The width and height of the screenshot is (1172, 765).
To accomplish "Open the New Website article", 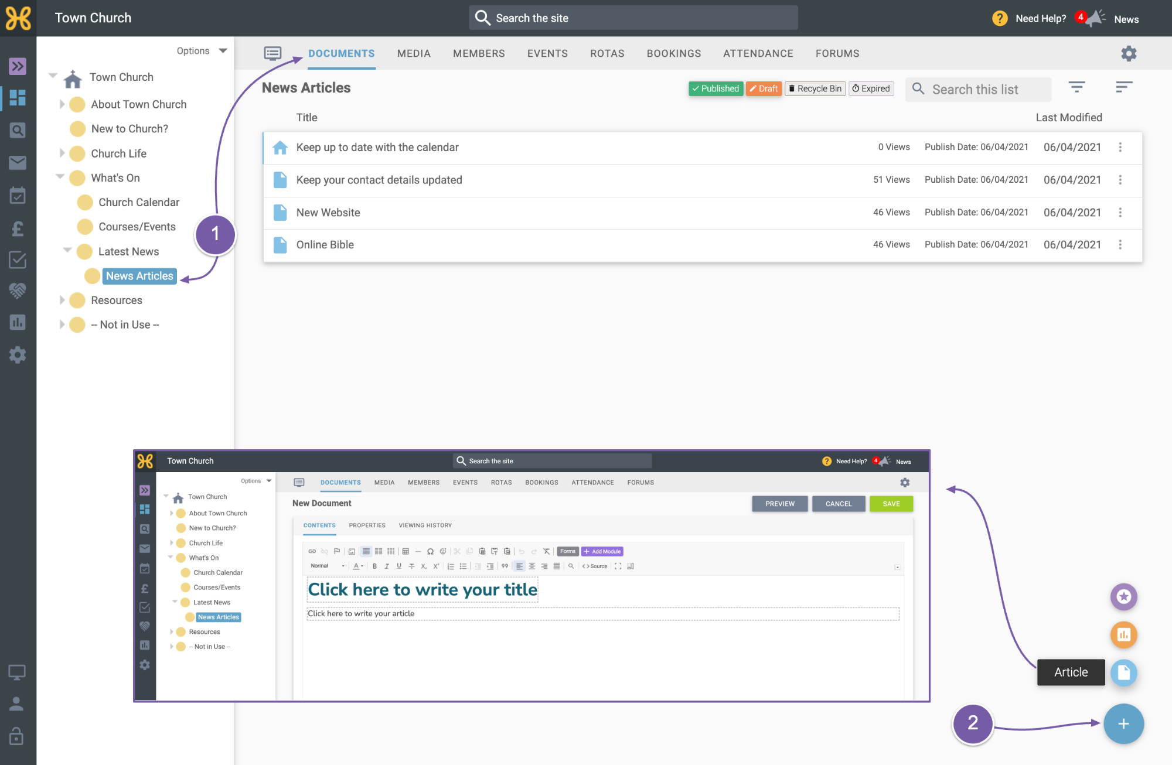I will pos(328,213).
